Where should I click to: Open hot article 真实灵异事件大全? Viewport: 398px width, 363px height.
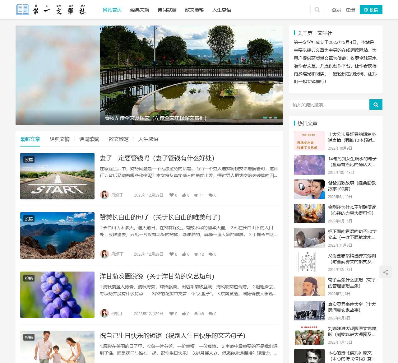352,307
